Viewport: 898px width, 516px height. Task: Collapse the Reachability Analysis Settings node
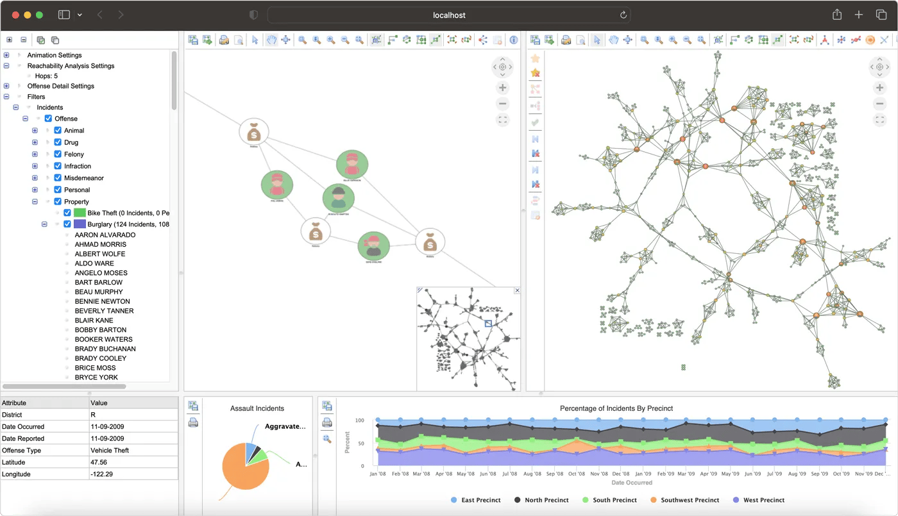(x=6, y=65)
